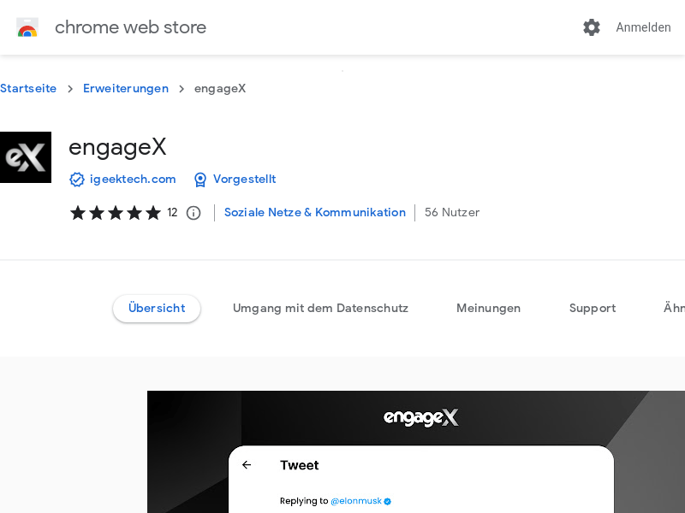Switch to the Support tab
The height and width of the screenshot is (513, 685).
(x=593, y=309)
